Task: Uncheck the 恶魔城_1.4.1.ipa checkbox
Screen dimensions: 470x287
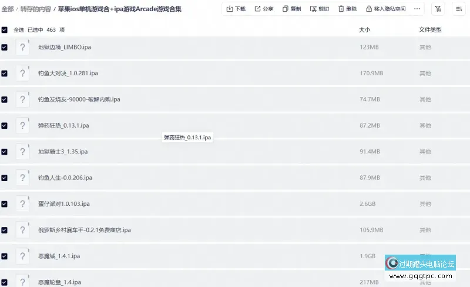Action: click(5, 256)
